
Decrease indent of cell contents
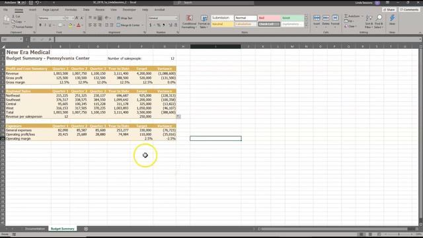tap(107, 25)
